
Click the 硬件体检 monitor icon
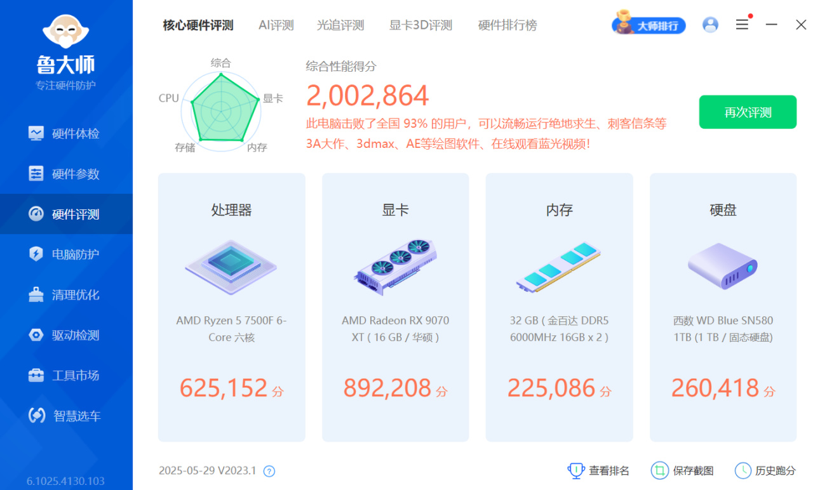(36, 133)
